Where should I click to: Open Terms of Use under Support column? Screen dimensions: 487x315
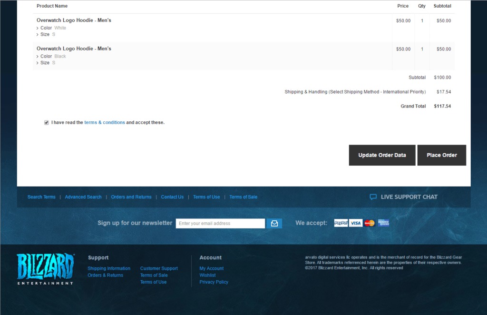[154, 282]
